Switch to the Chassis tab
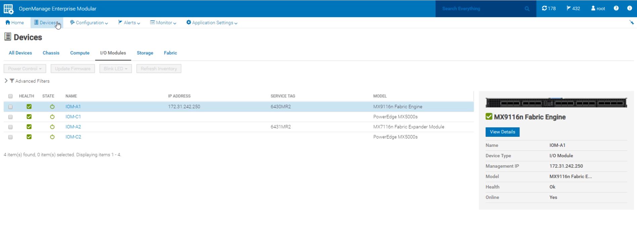Viewport: 637px width, 228px height. 51,53
